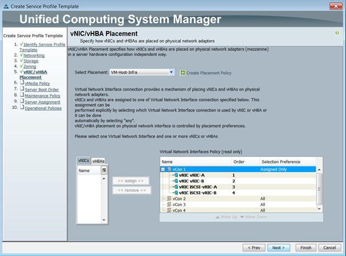Click the vNICs list scroll up arrow

tap(104, 179)
